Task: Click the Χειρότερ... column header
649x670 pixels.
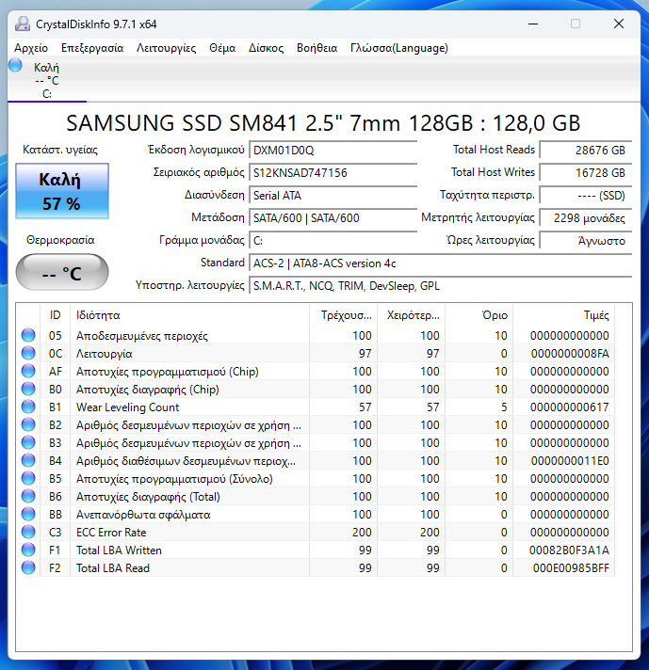Action: click(x=411, y=315)
